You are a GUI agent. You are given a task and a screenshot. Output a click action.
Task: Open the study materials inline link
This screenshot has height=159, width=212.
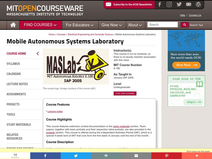pos(121,126)
